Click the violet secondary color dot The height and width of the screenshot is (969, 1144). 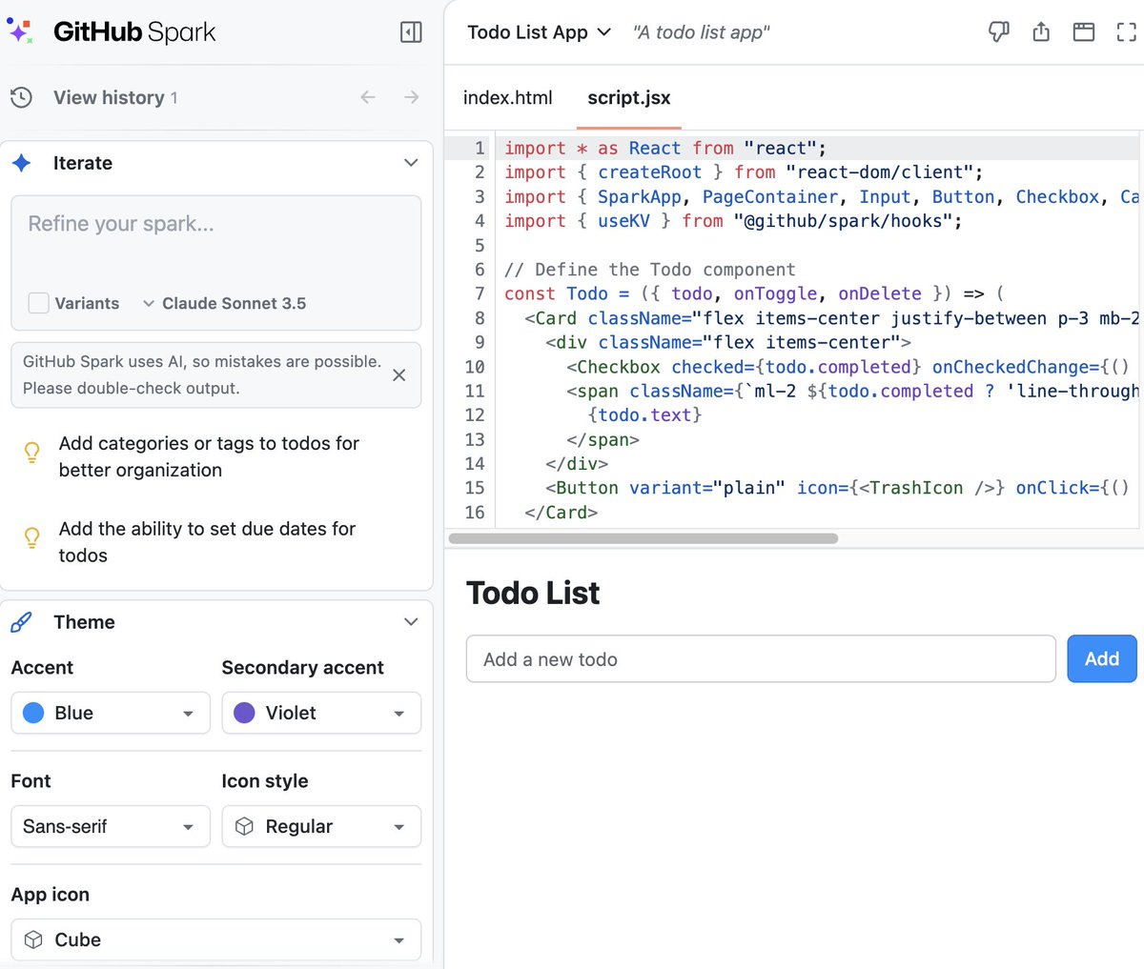[x=244, y=714]
